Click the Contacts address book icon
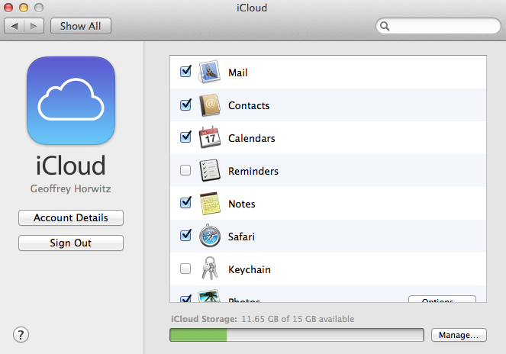The height and width of the screenshot is (354, 506). (x=210, y=105)
